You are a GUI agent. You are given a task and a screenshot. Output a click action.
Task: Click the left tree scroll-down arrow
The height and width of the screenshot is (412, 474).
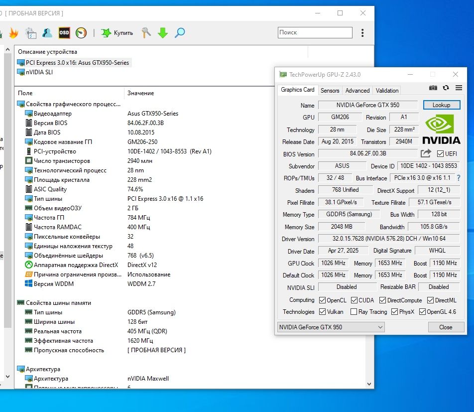pos(8,377)
